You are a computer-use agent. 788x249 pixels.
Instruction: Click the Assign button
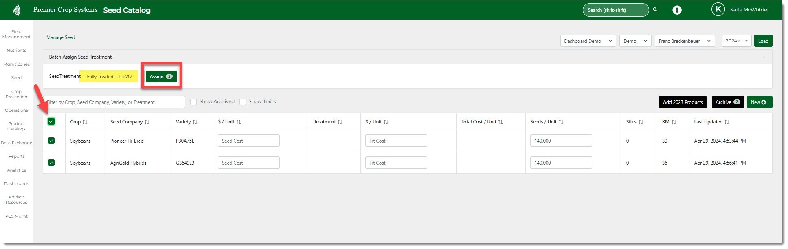pos(161,77)
